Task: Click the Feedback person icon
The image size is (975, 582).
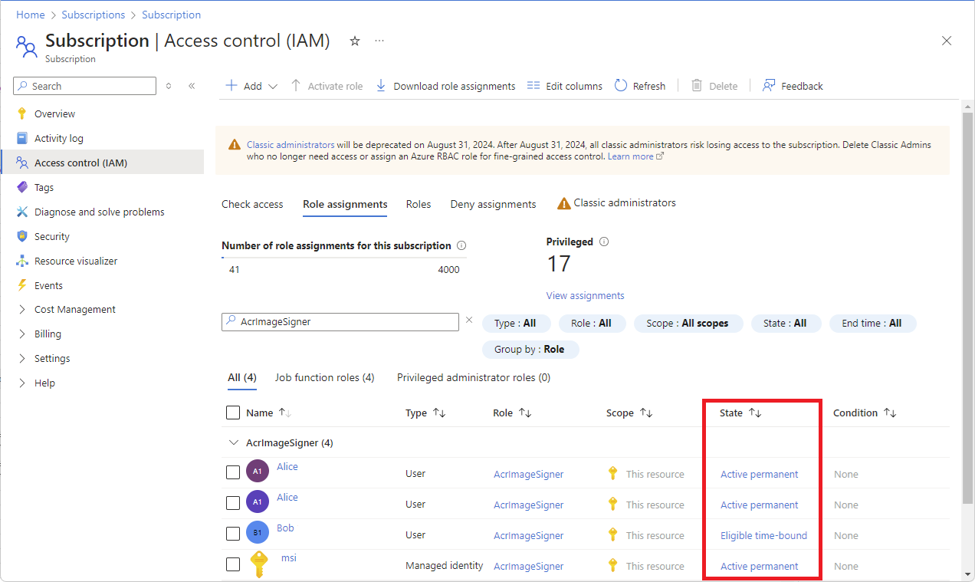Action: coord(769,86)
